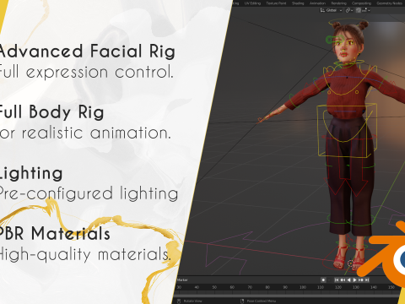Open the Rendering workspace tab

[x=338, y=3]
